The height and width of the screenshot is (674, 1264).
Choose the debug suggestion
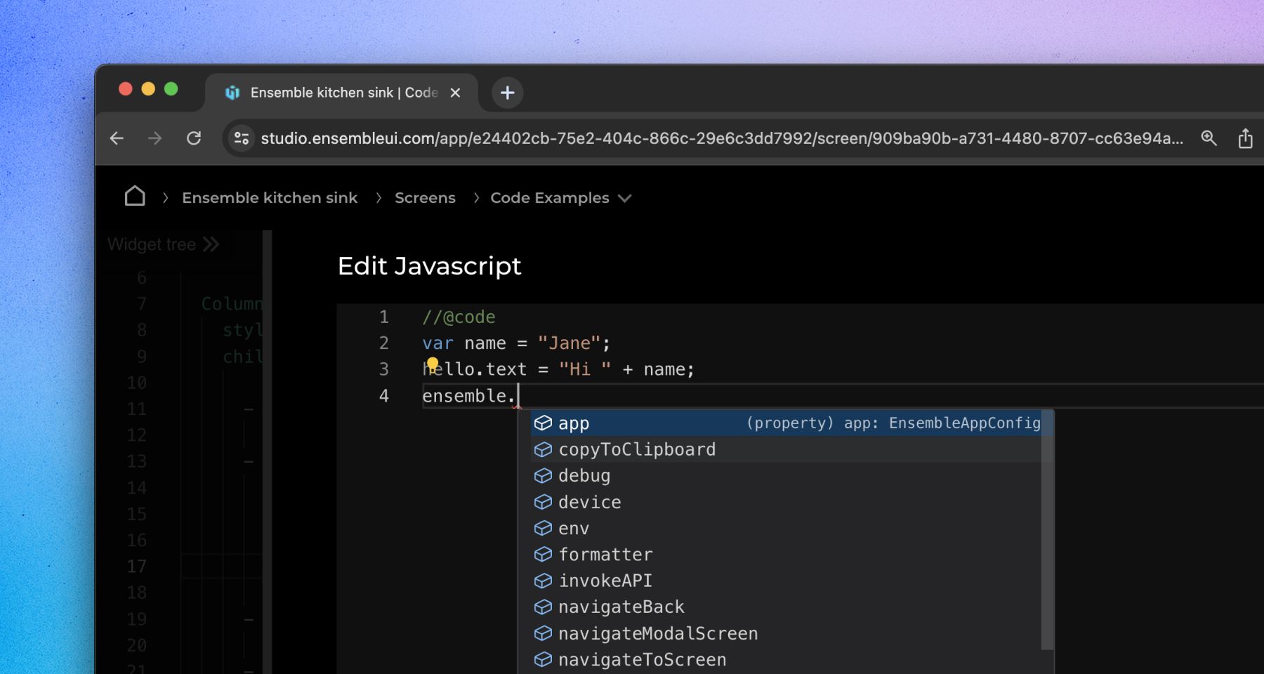786,476
